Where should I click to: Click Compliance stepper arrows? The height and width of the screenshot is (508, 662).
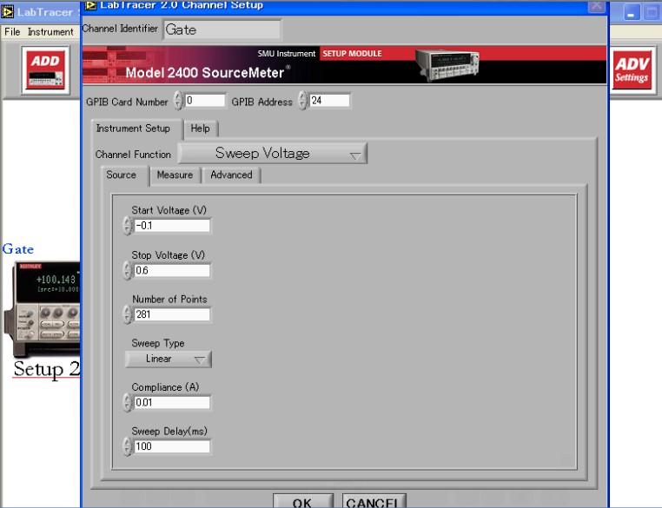click(127, 403)
